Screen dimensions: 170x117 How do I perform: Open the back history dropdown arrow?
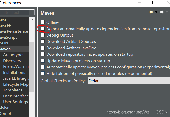[156, 12]
